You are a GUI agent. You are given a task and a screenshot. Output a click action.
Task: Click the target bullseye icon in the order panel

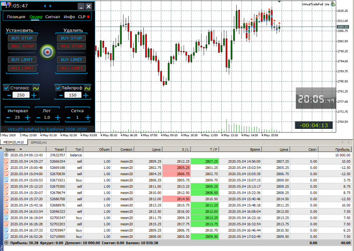coord(47,52)
